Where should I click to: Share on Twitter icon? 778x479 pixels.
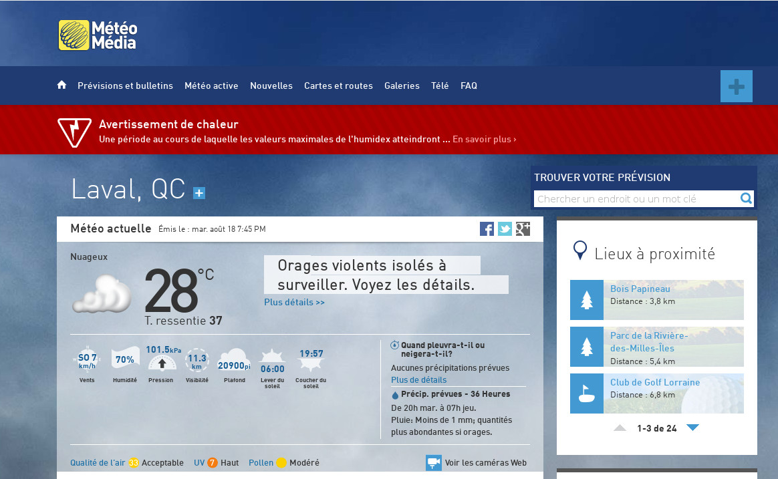[x=505, y=228]
